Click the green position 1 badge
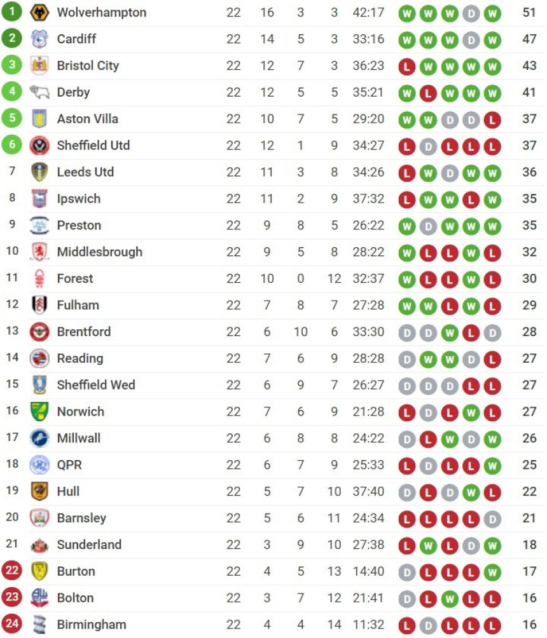Screen dimensions: 547x638 pos(12,11)
